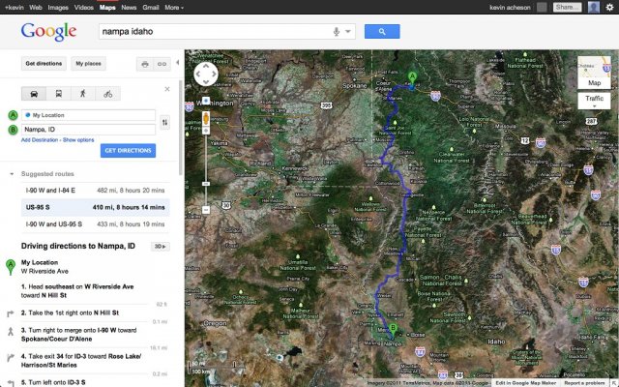
Task: Open the Traffic layer dropdown
Action: pyautogui.click(x=594, y=101)
